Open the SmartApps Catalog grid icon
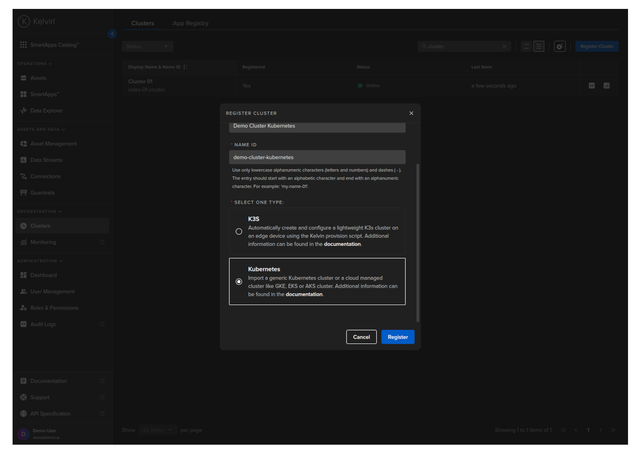This screenshot has width=641, height=454. point(24,45)
